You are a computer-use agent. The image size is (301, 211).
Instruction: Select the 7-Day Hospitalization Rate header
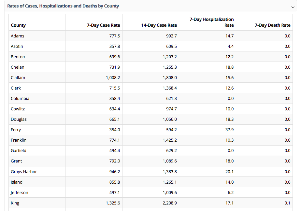(212, 22)
